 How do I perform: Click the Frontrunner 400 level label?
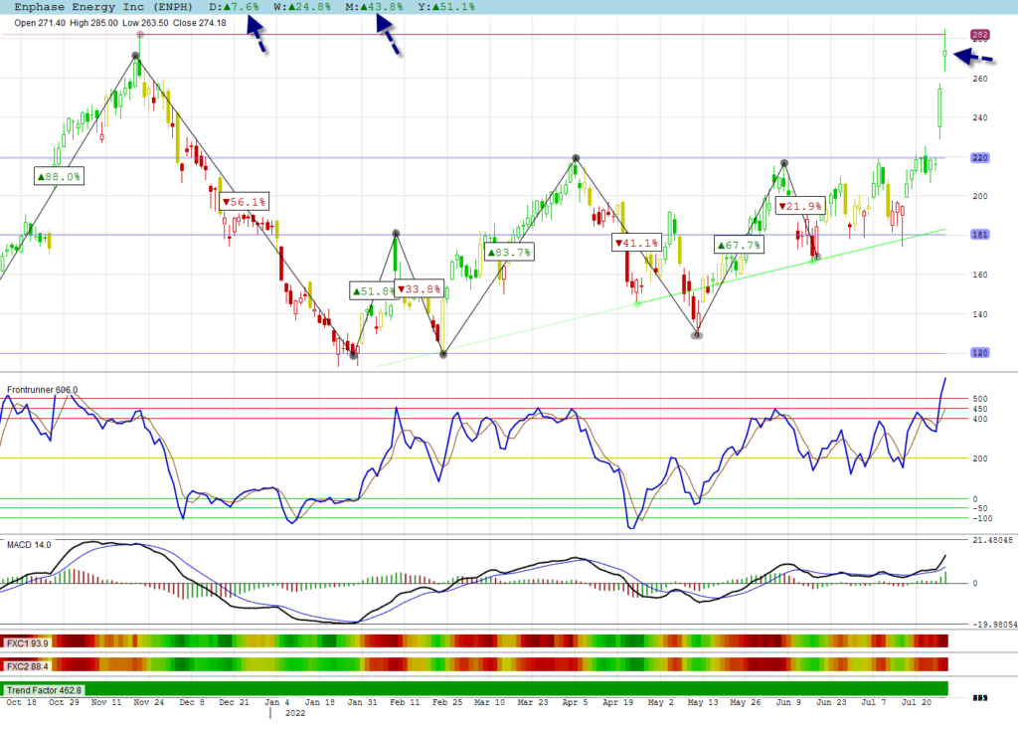pos(979,419)
